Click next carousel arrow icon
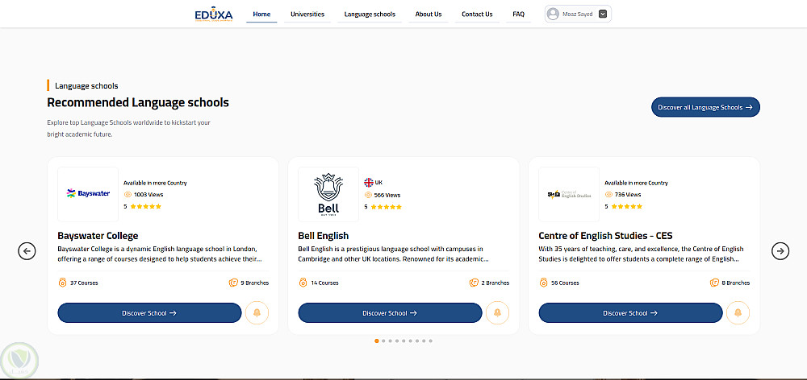Viewport: 807px width, 380px height. 780,251
